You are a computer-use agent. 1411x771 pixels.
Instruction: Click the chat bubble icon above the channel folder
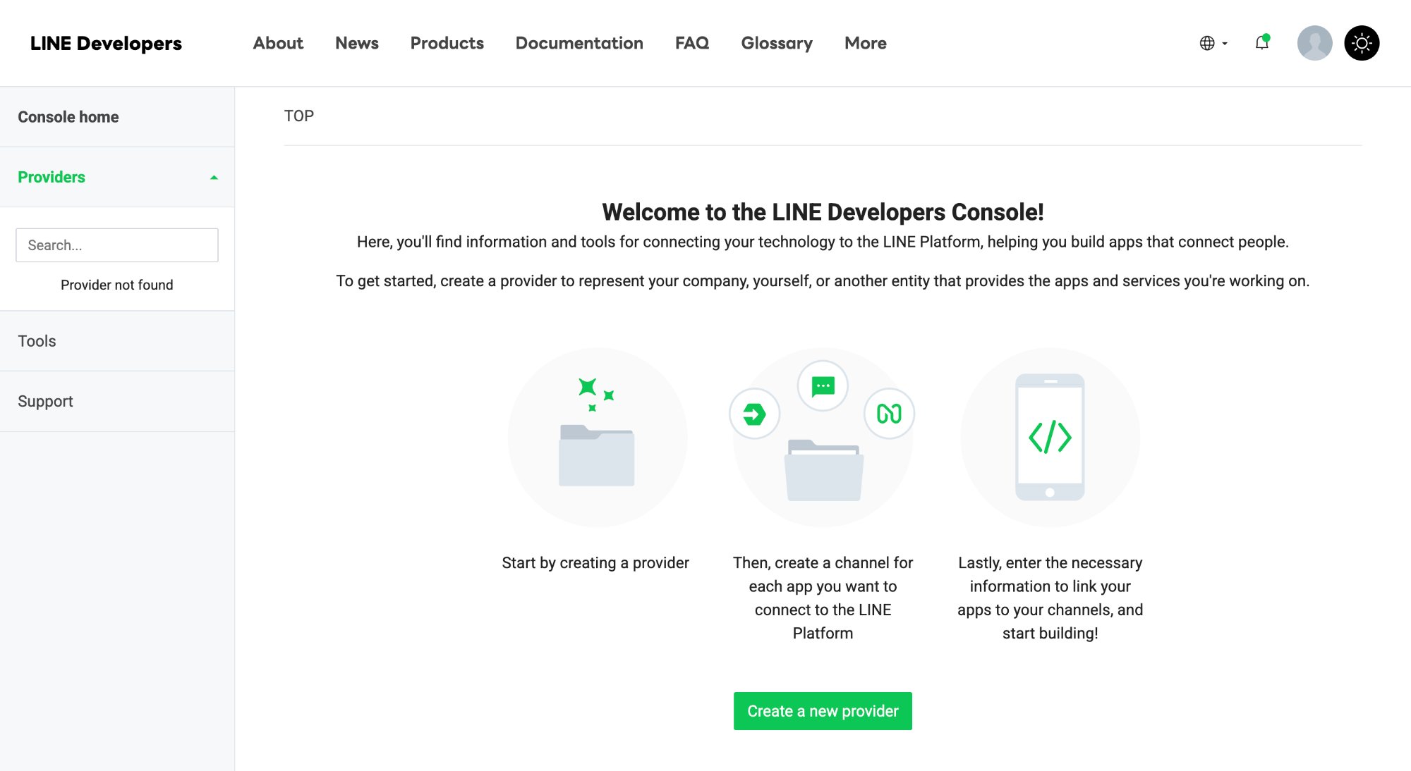823,385
